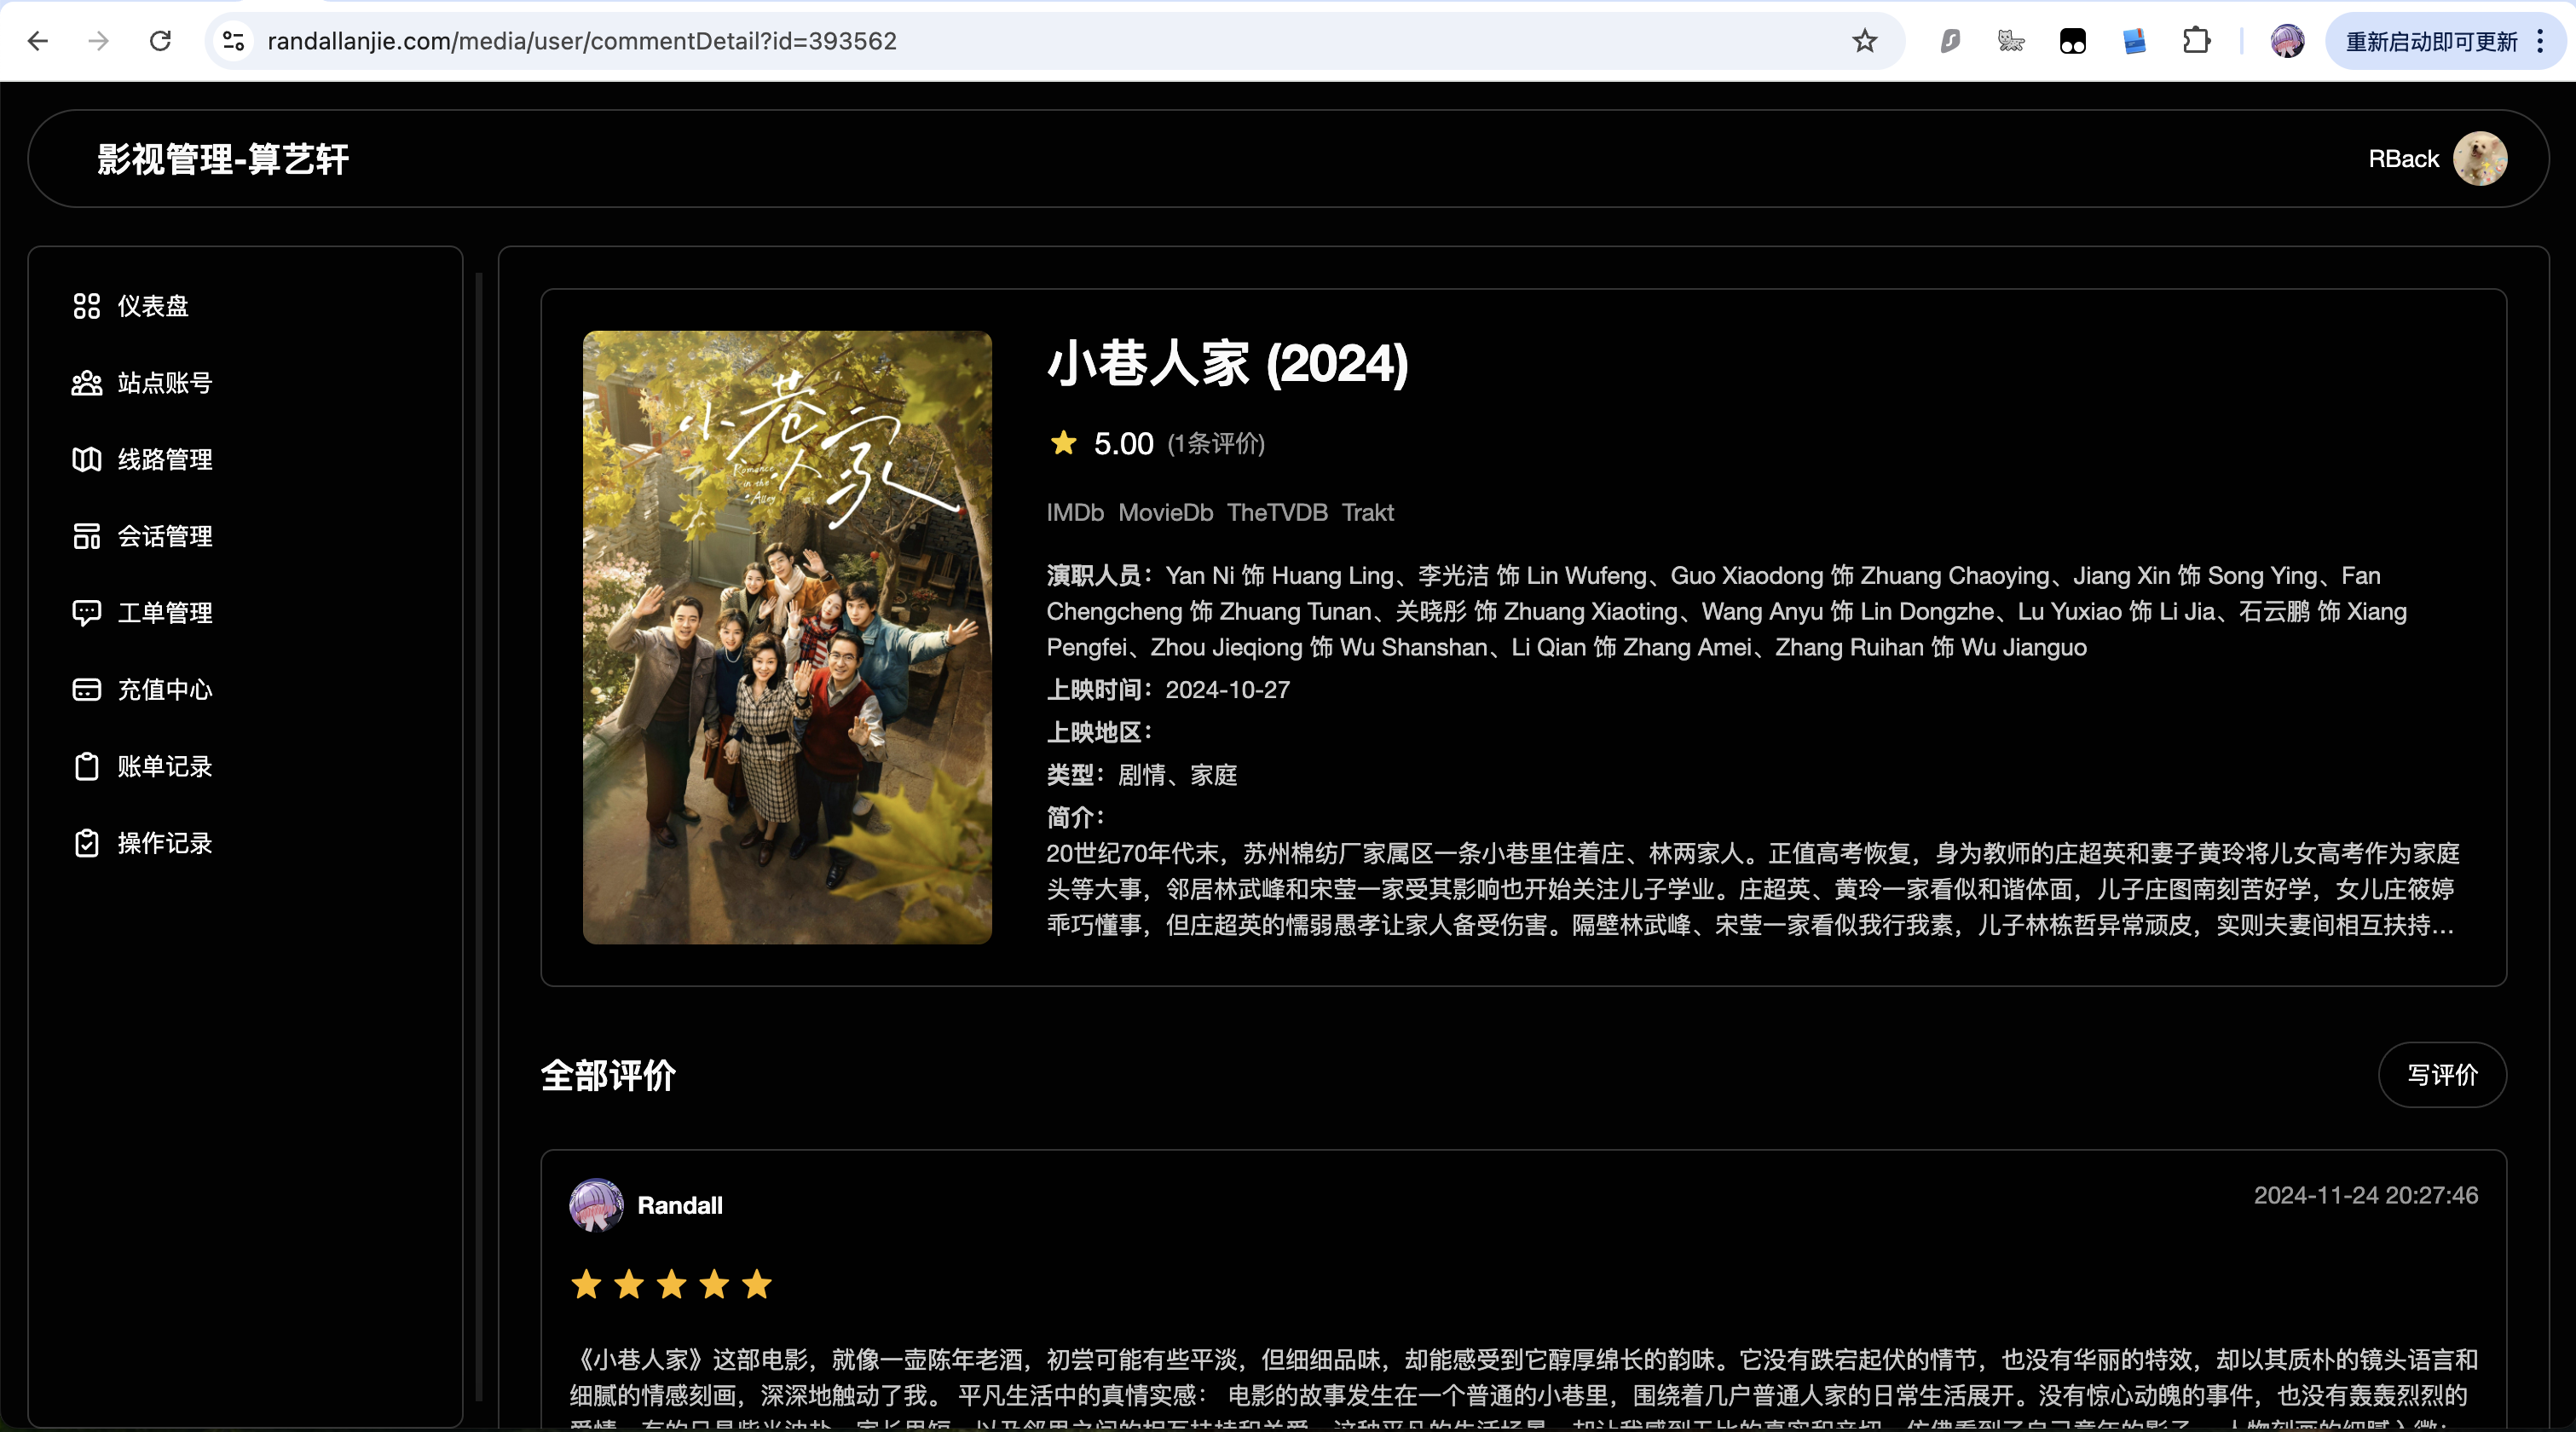The height and width of the screenshot is (1432, 2576).
Task: Click 写评价 button
Action: click(x=2441, y=1075)
